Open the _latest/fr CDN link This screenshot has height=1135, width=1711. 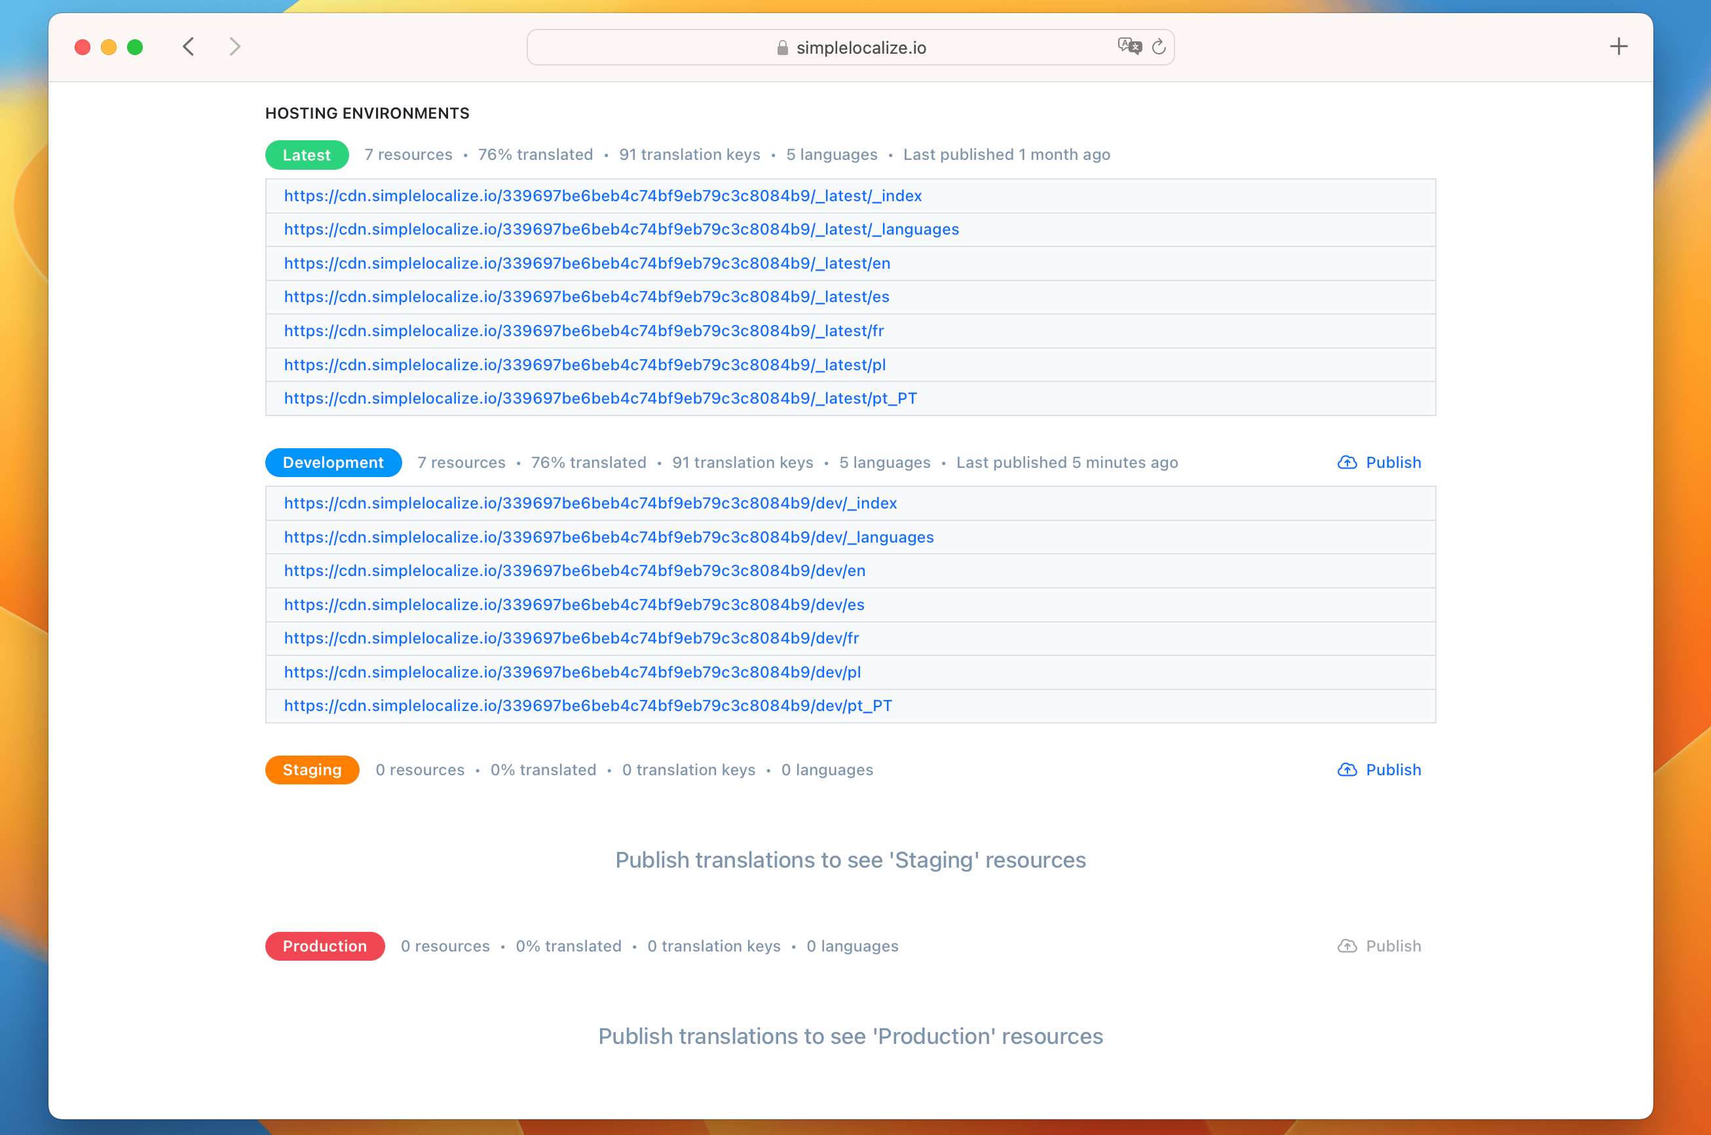point(584,331)
